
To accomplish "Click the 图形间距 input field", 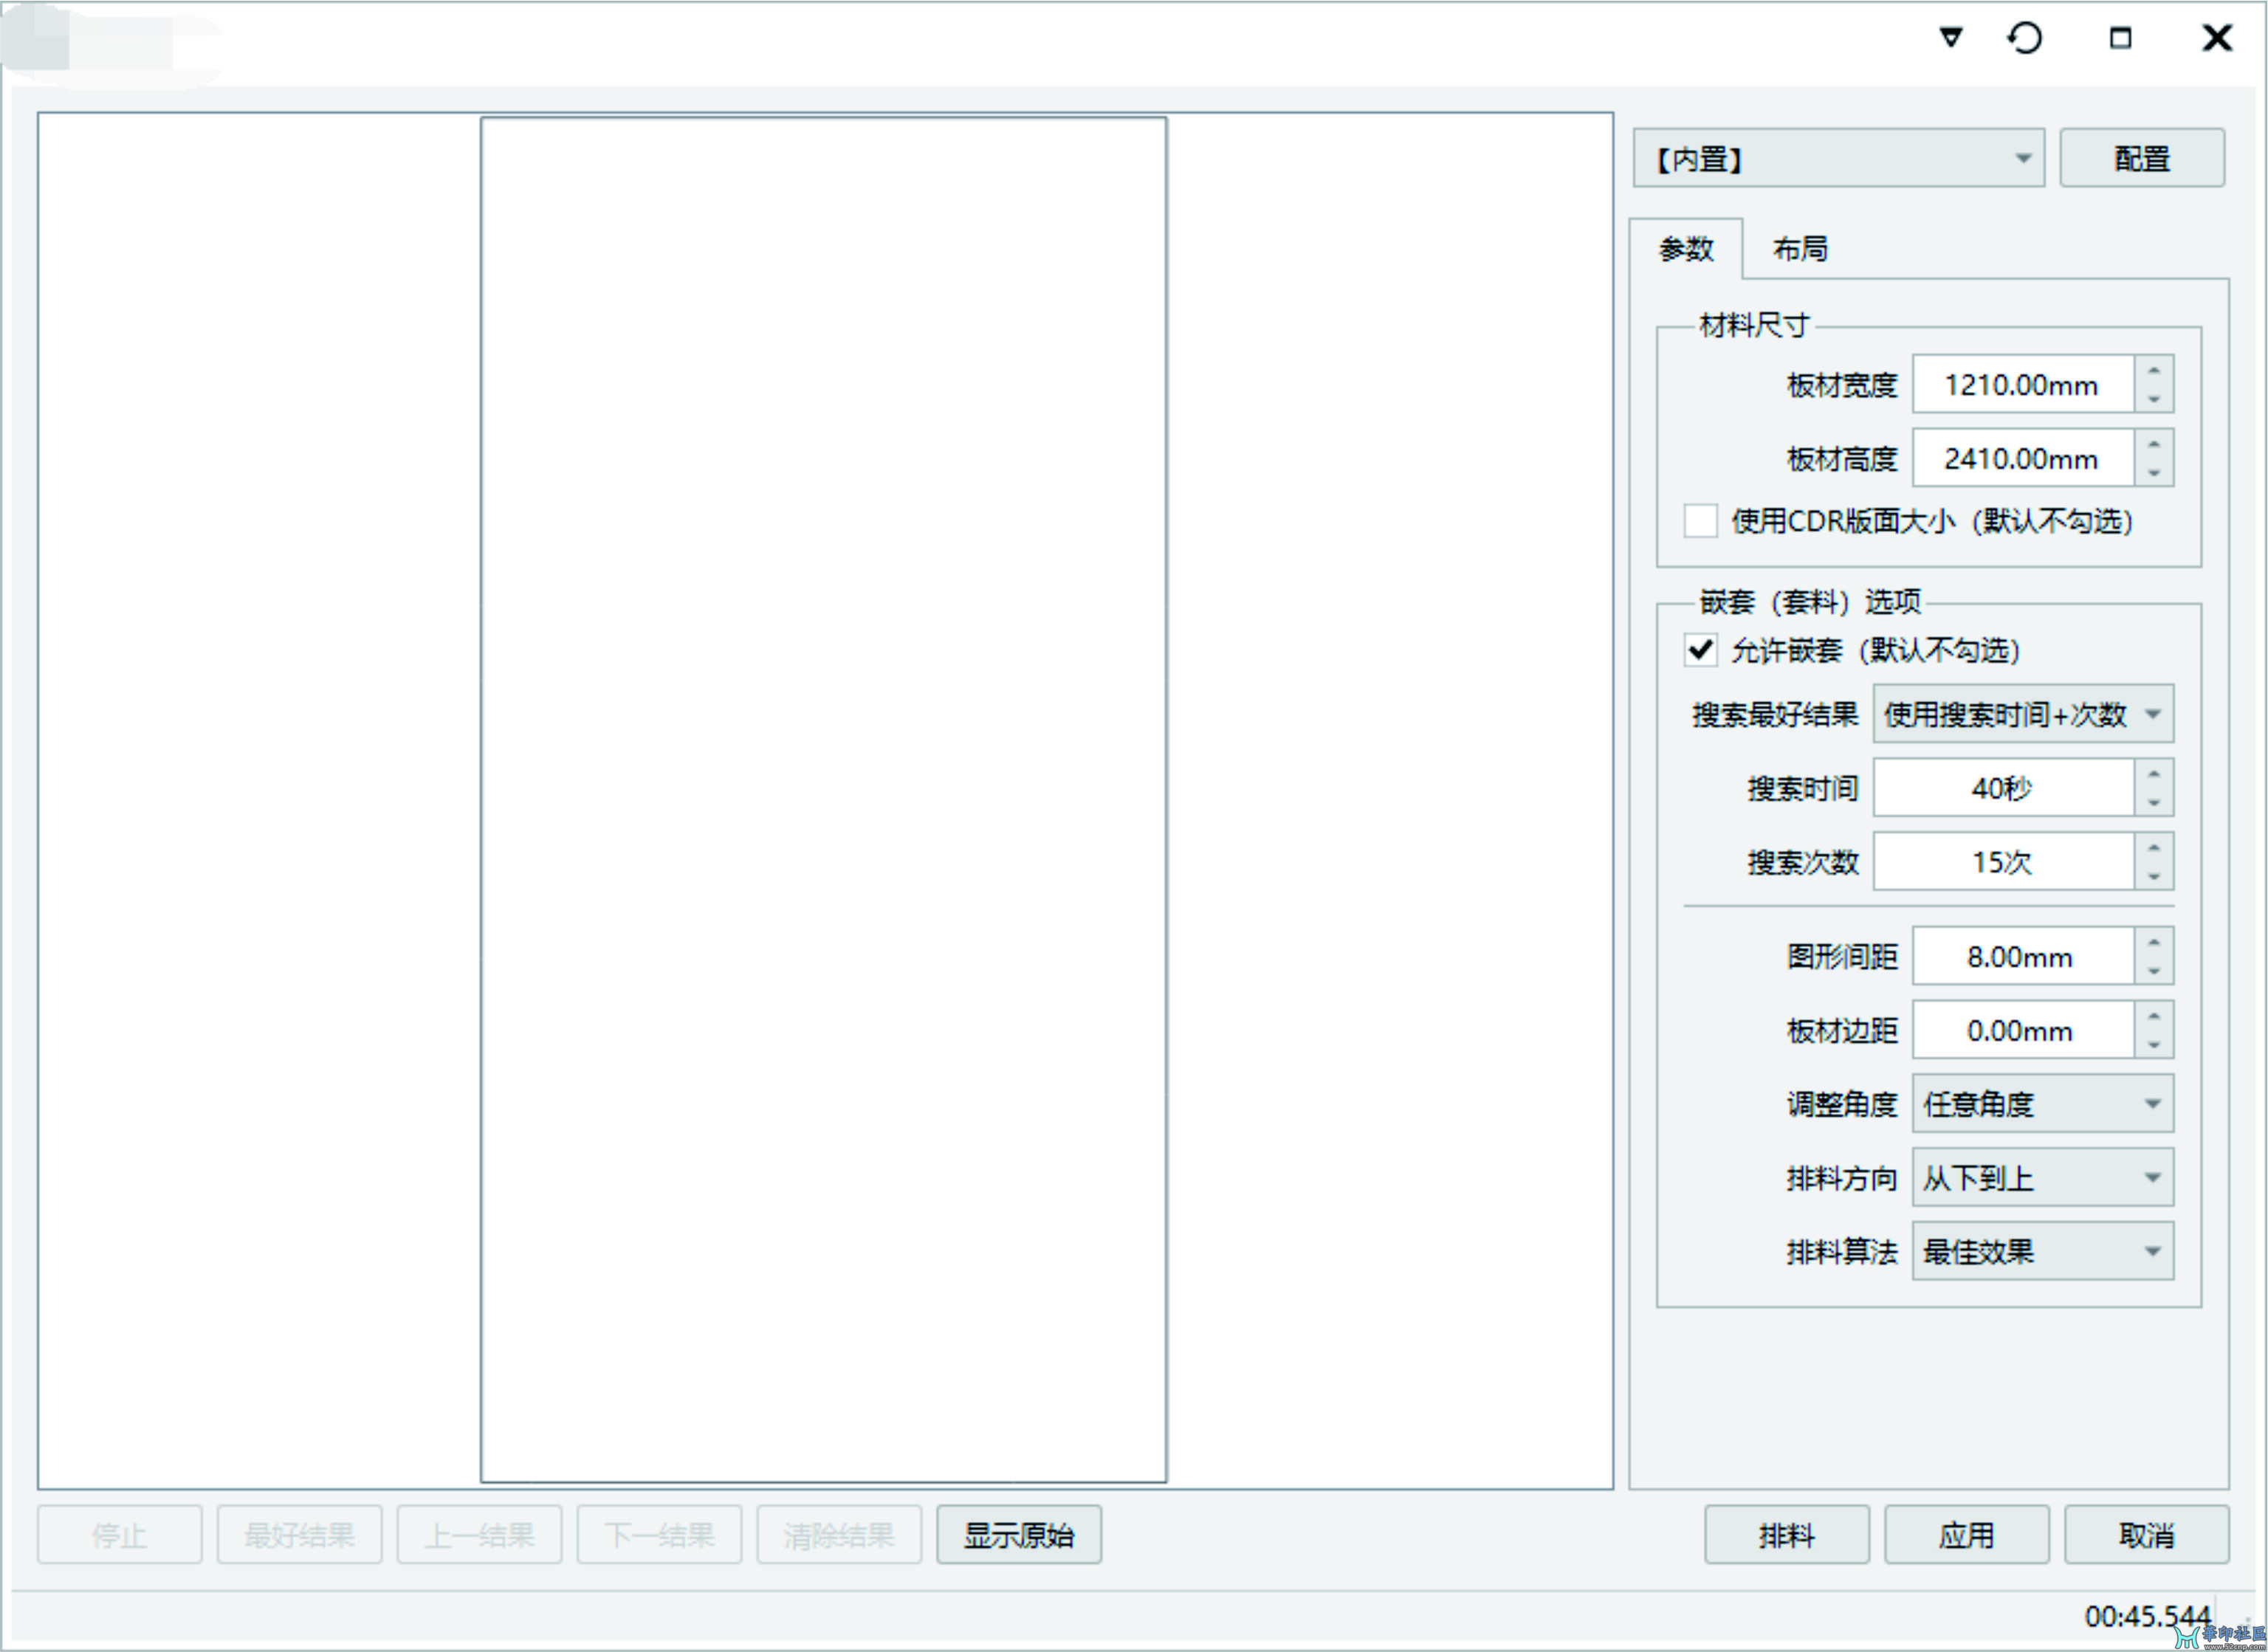I will coord(2023,956).
